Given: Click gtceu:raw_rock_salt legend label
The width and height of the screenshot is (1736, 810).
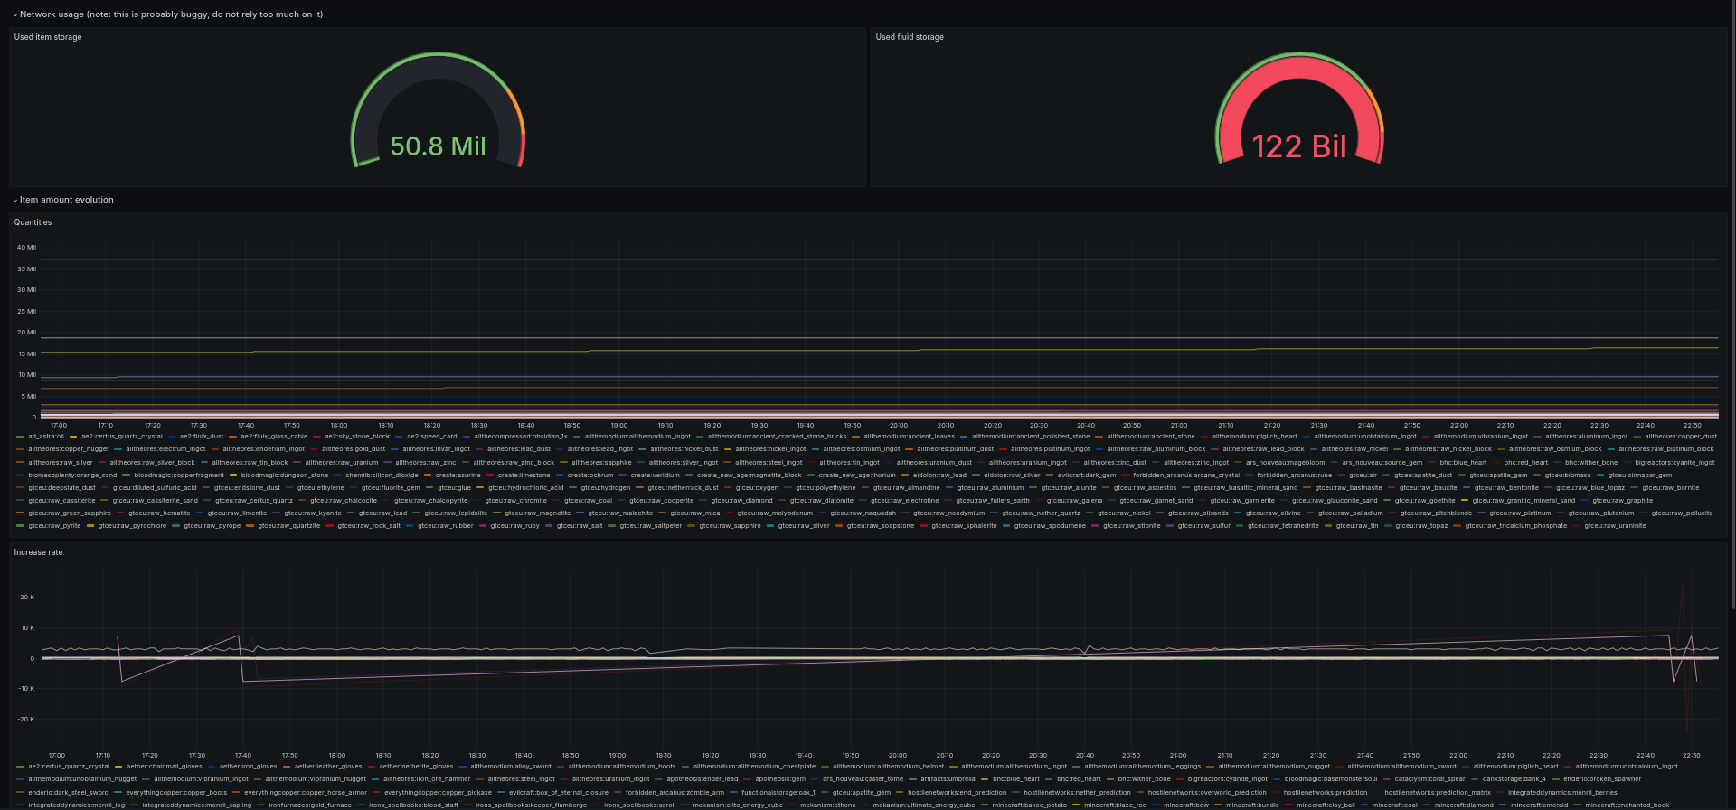Looking at the screenshot, I should point(369,525).
